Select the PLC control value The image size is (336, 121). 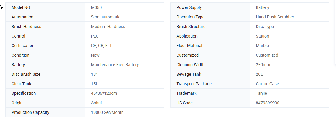pos(95,36)
